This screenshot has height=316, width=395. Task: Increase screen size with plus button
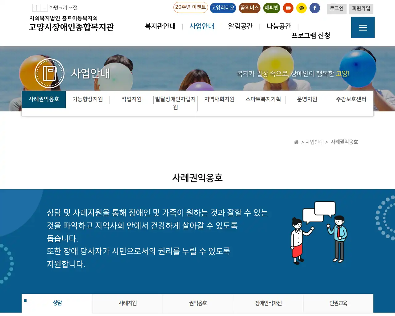click(x=36, y=8)
